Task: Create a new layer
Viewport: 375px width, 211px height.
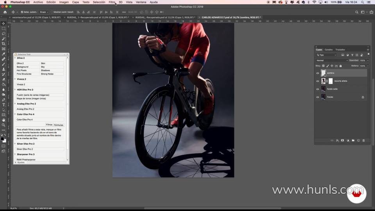Action: tap(358, 140)
